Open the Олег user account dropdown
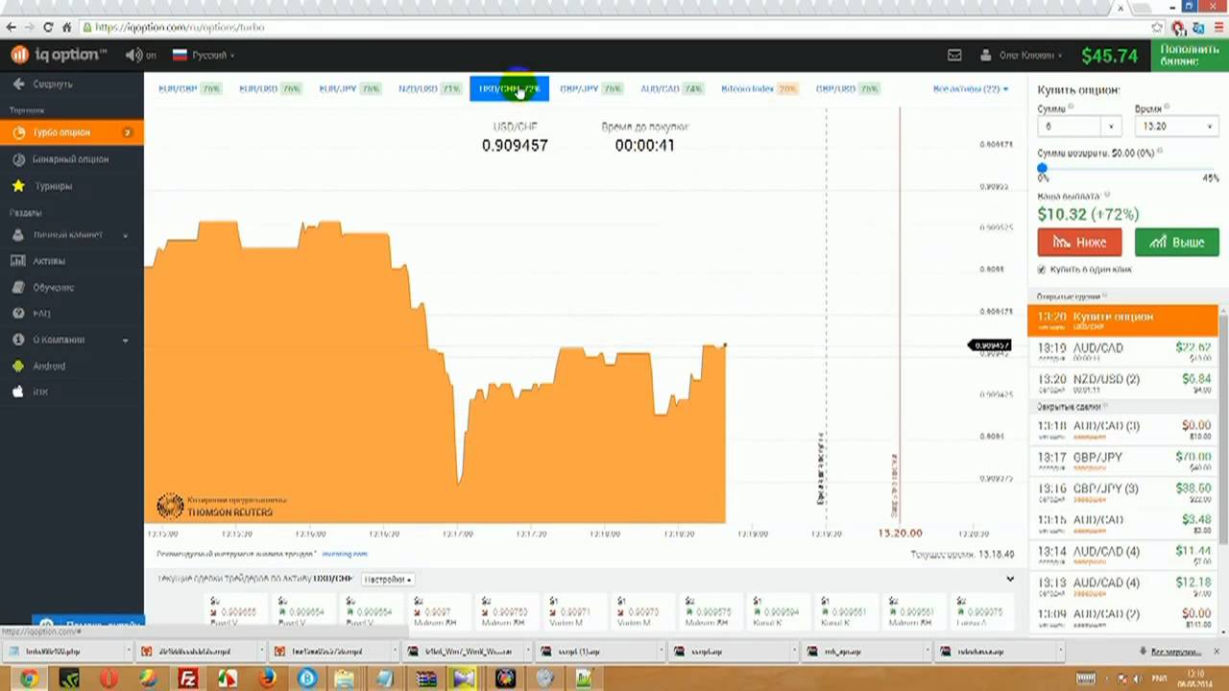Screen dimensions: 1229x691 [x=1022, y=56]
